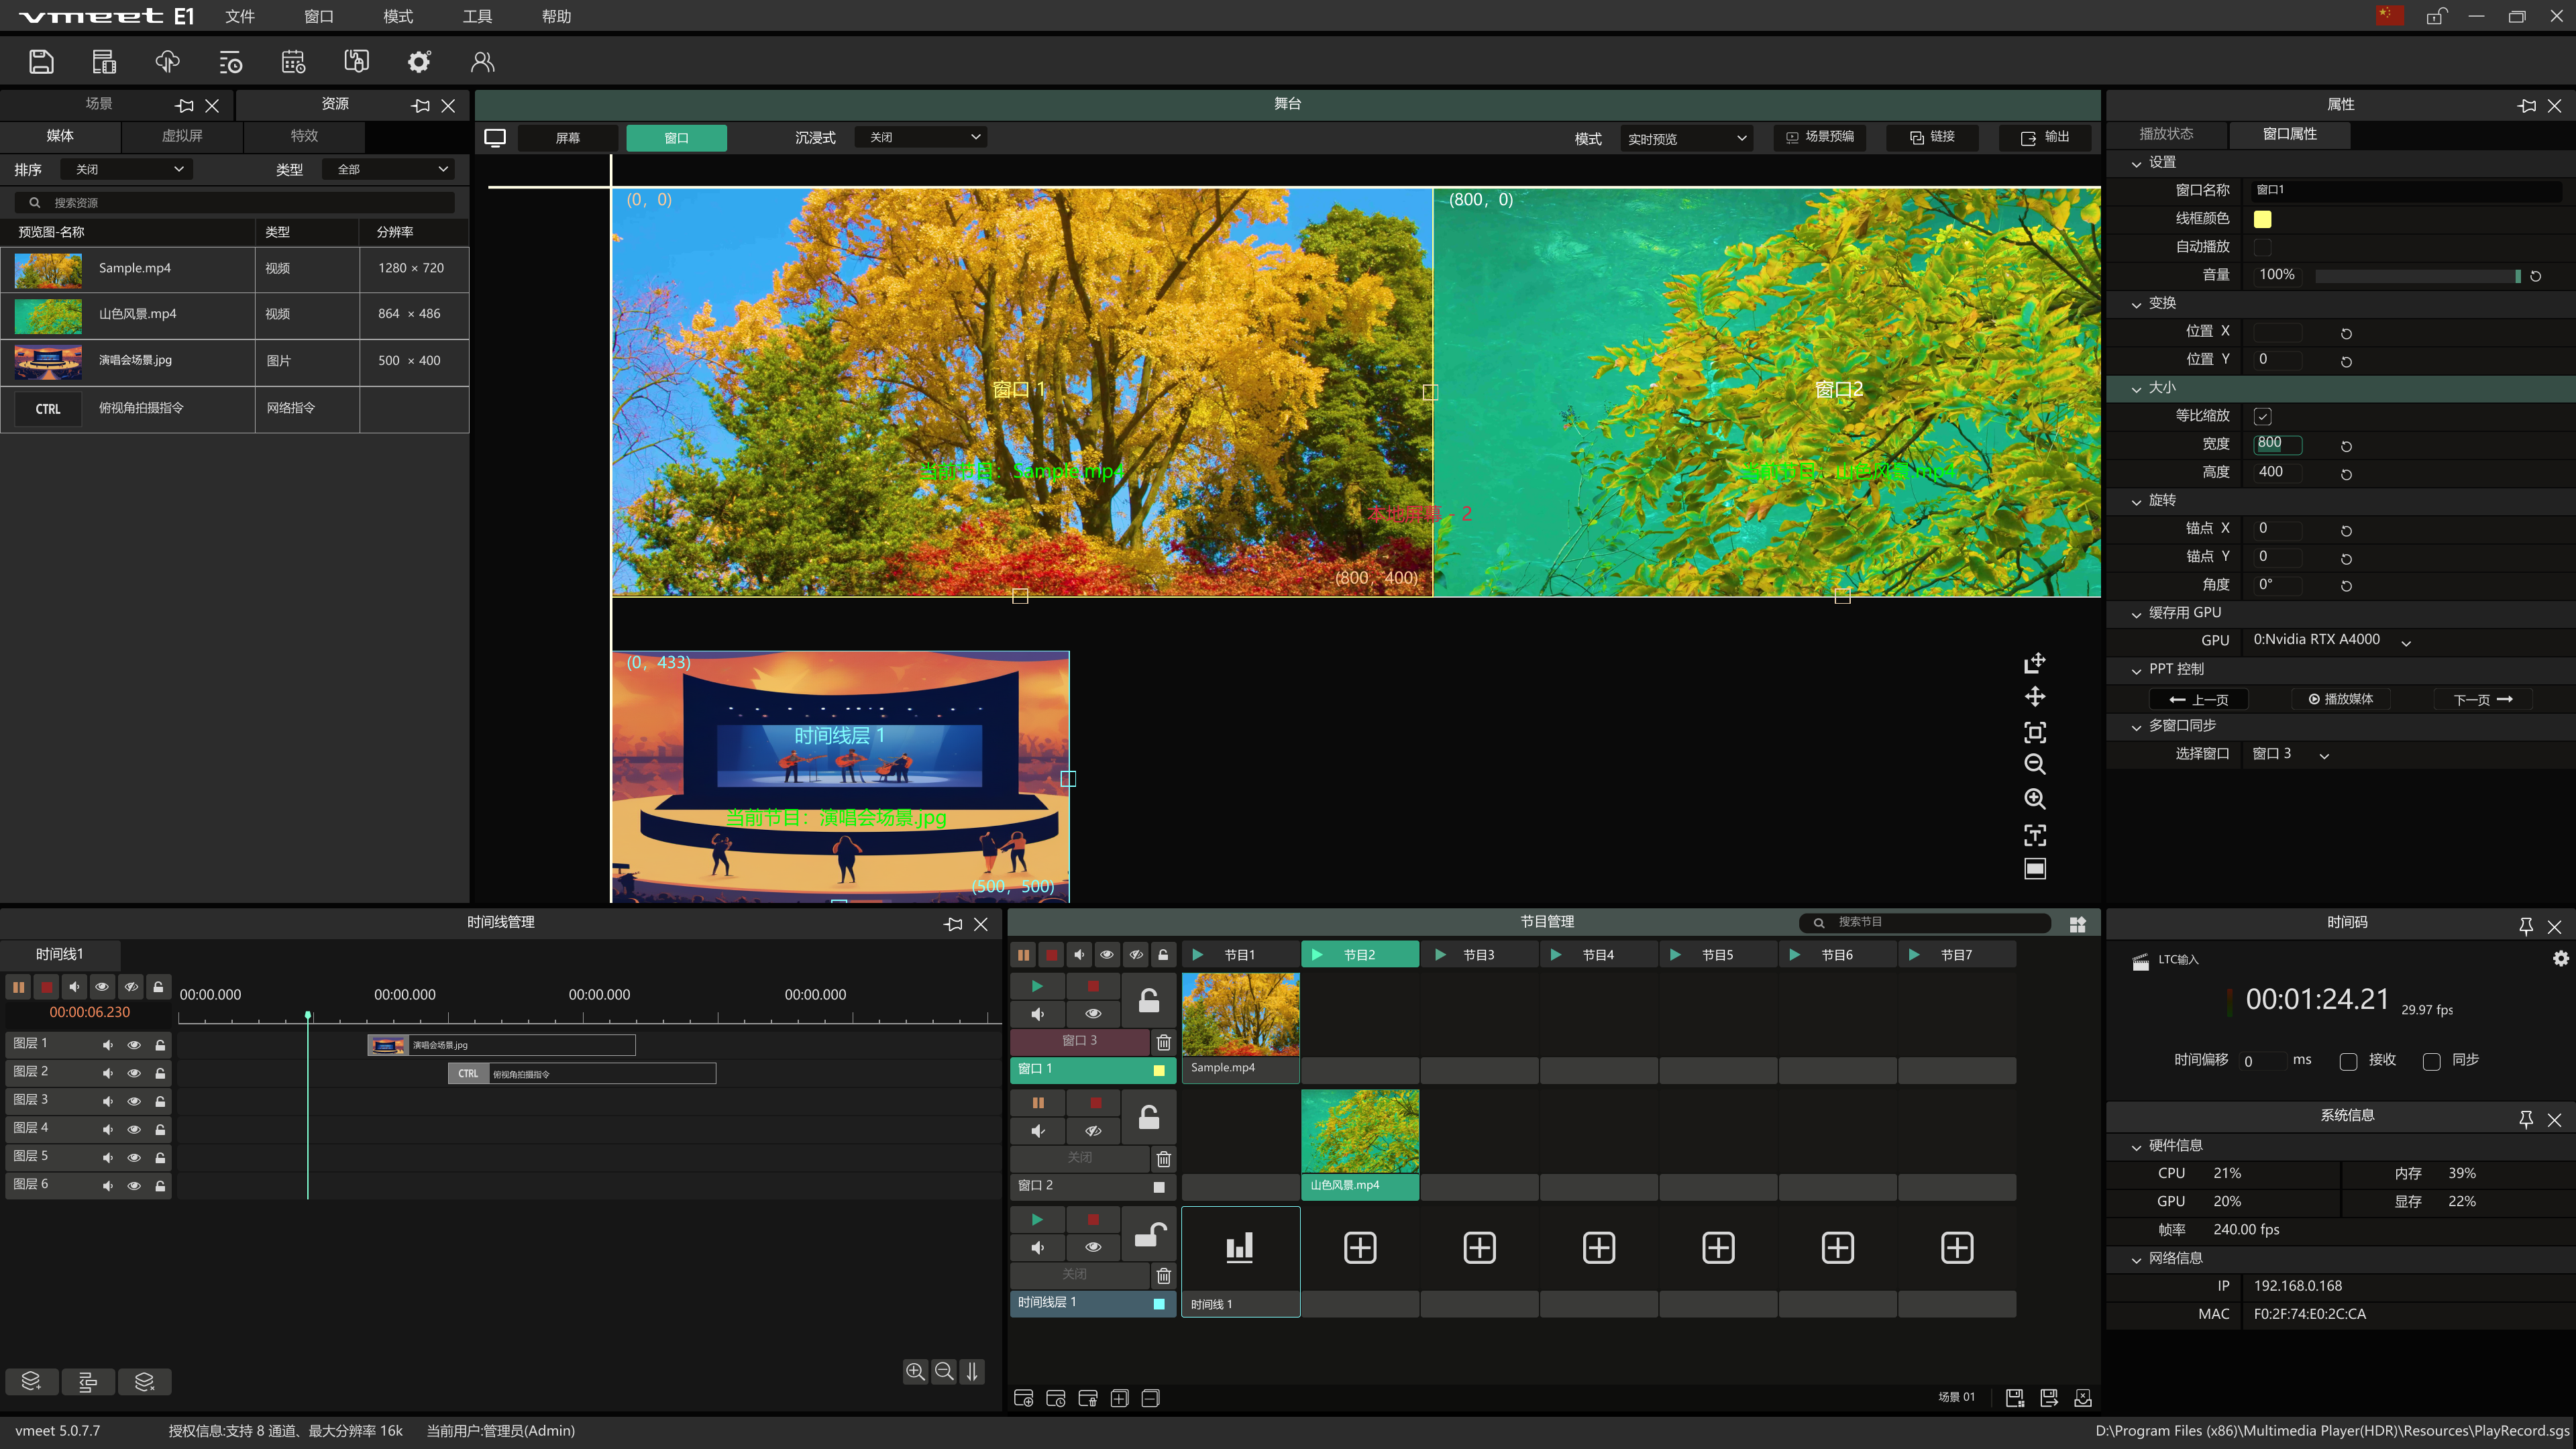Zoom in the timeline view

915,1372
